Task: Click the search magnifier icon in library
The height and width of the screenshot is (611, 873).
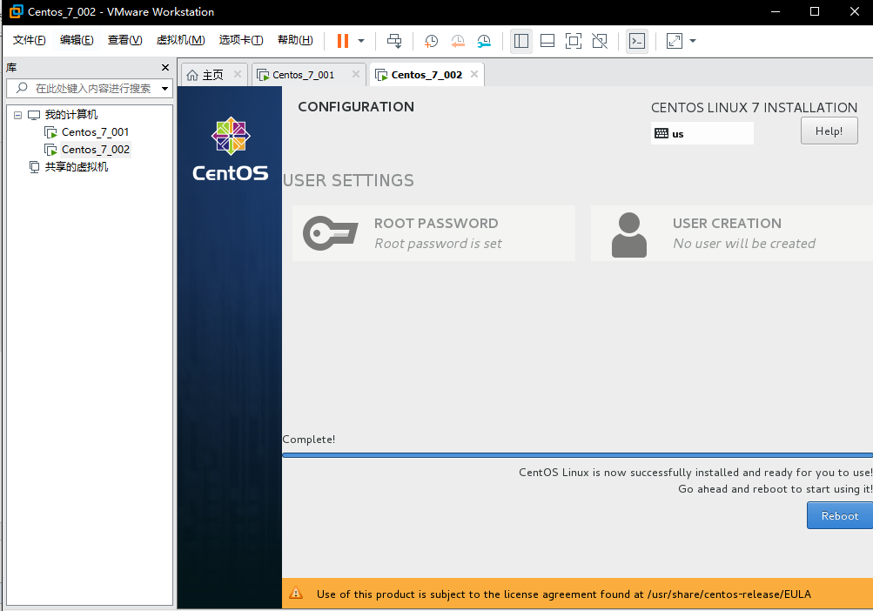Action: (x=22, y=88)
